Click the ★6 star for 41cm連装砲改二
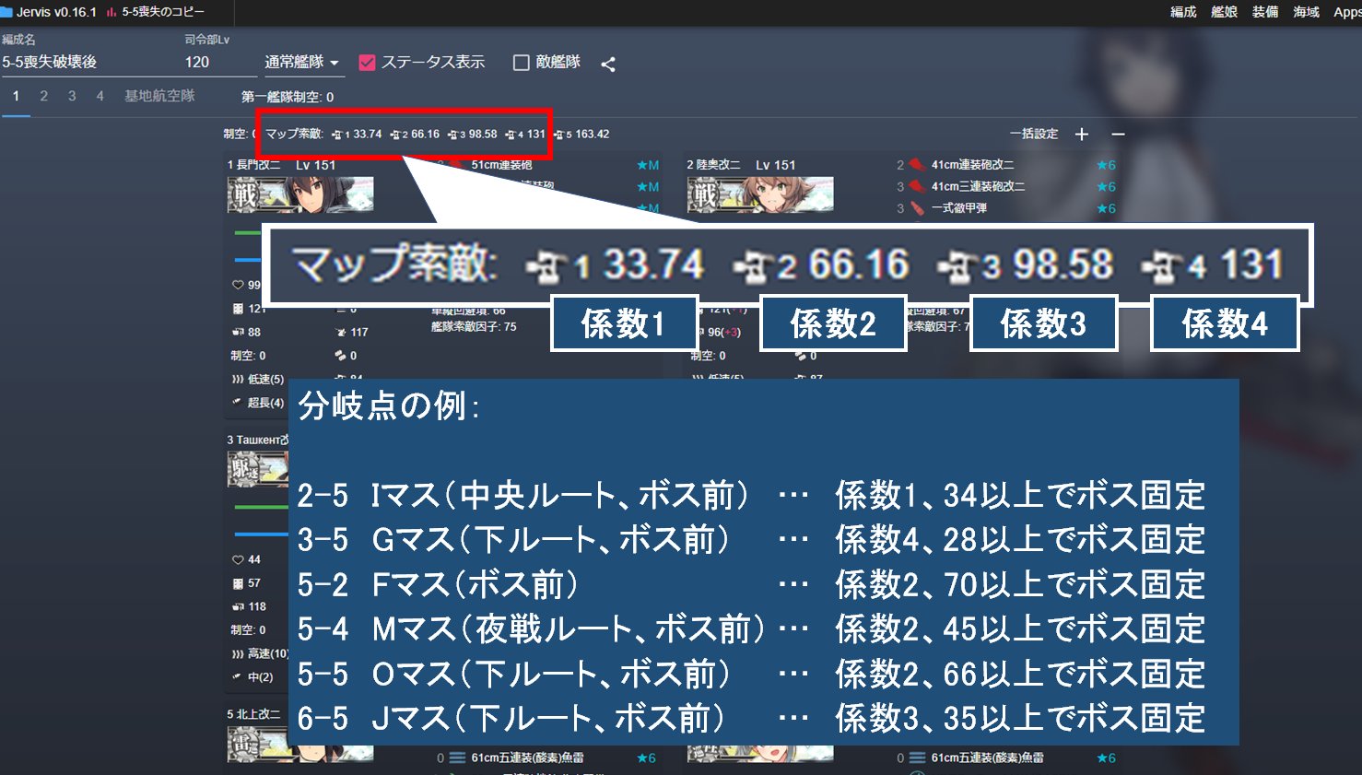Image resolution: width=1362 pixels, height=775 pixels. pyautogui.click(x=1106, y=165)
